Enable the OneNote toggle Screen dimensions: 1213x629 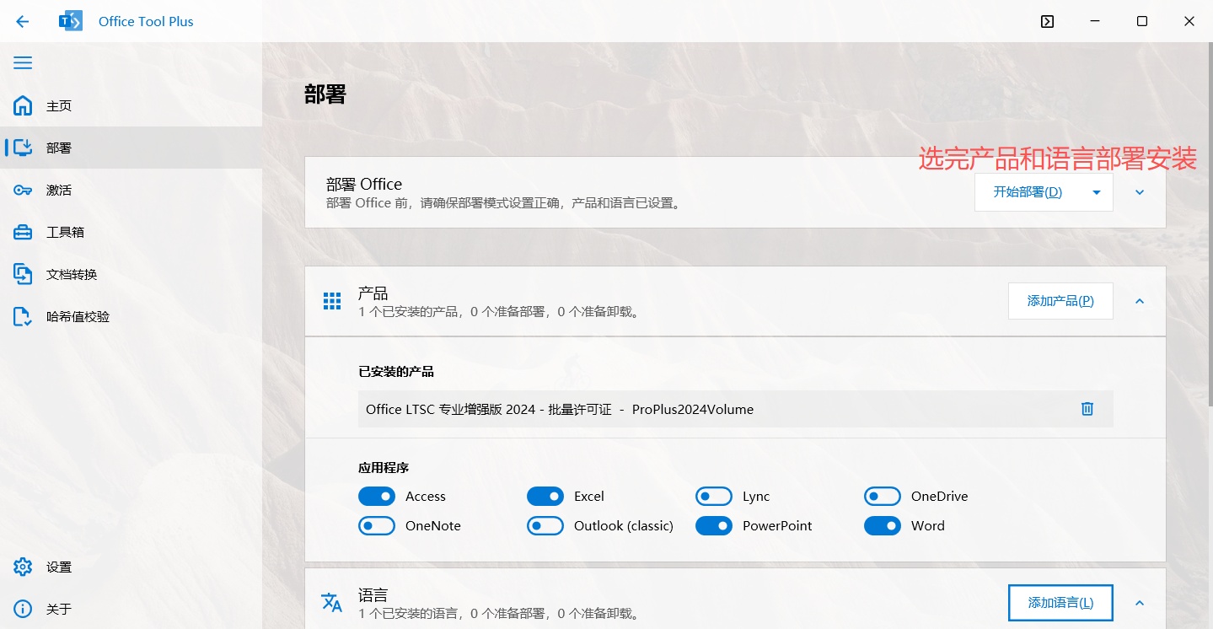pyautogui.click(x=377, y=526)
